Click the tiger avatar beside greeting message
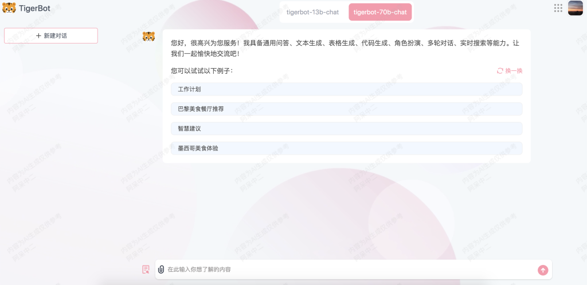The height and width of the screenshot is (285, 587). coord(148,36)
